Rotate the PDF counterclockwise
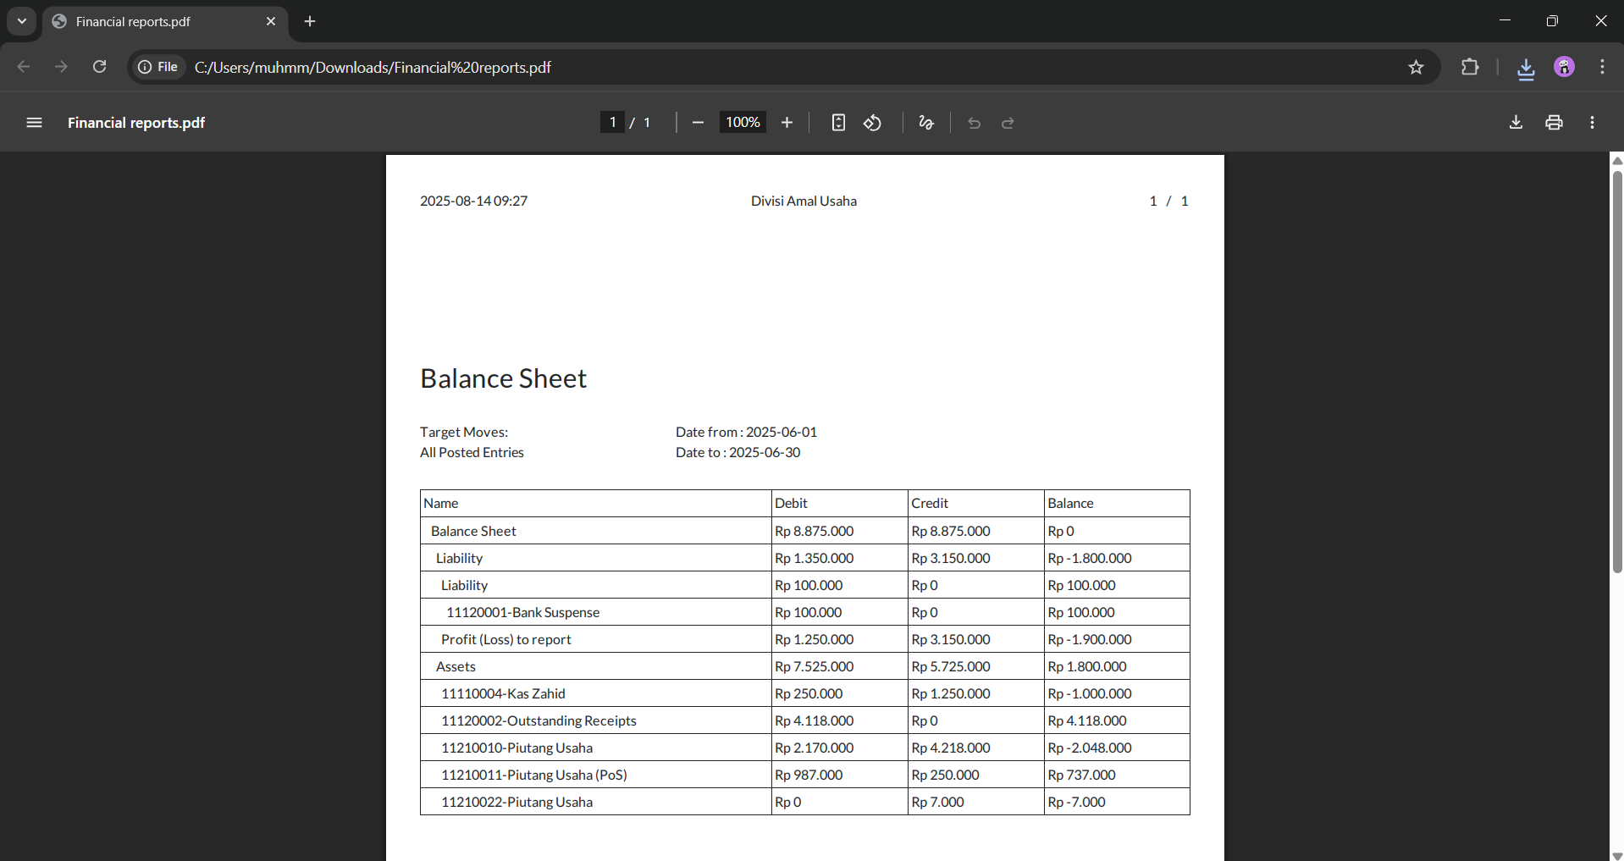1624x861 pixels. (872, 123)
